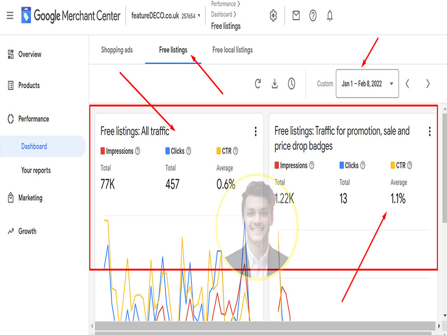
Task: Open Marketing in the sidebar
Action: tap(30, 198)
